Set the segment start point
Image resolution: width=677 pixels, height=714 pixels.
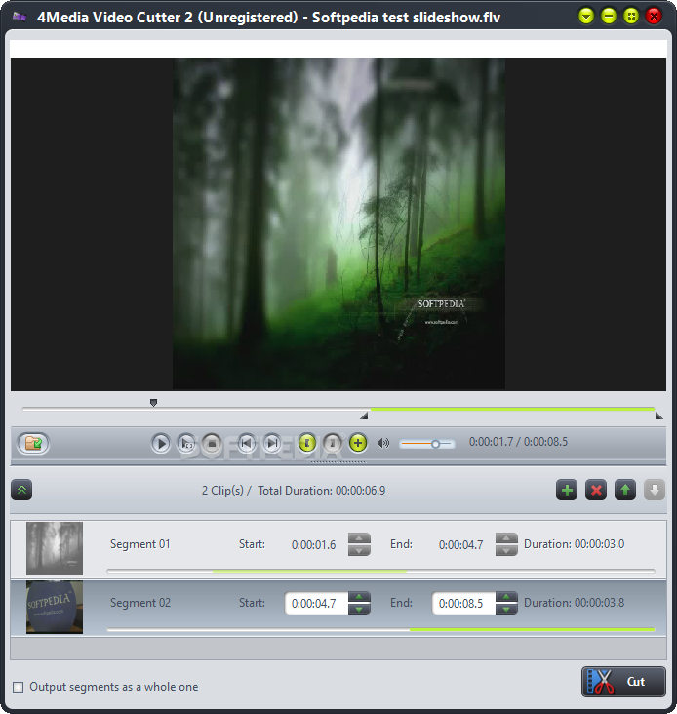307,443
